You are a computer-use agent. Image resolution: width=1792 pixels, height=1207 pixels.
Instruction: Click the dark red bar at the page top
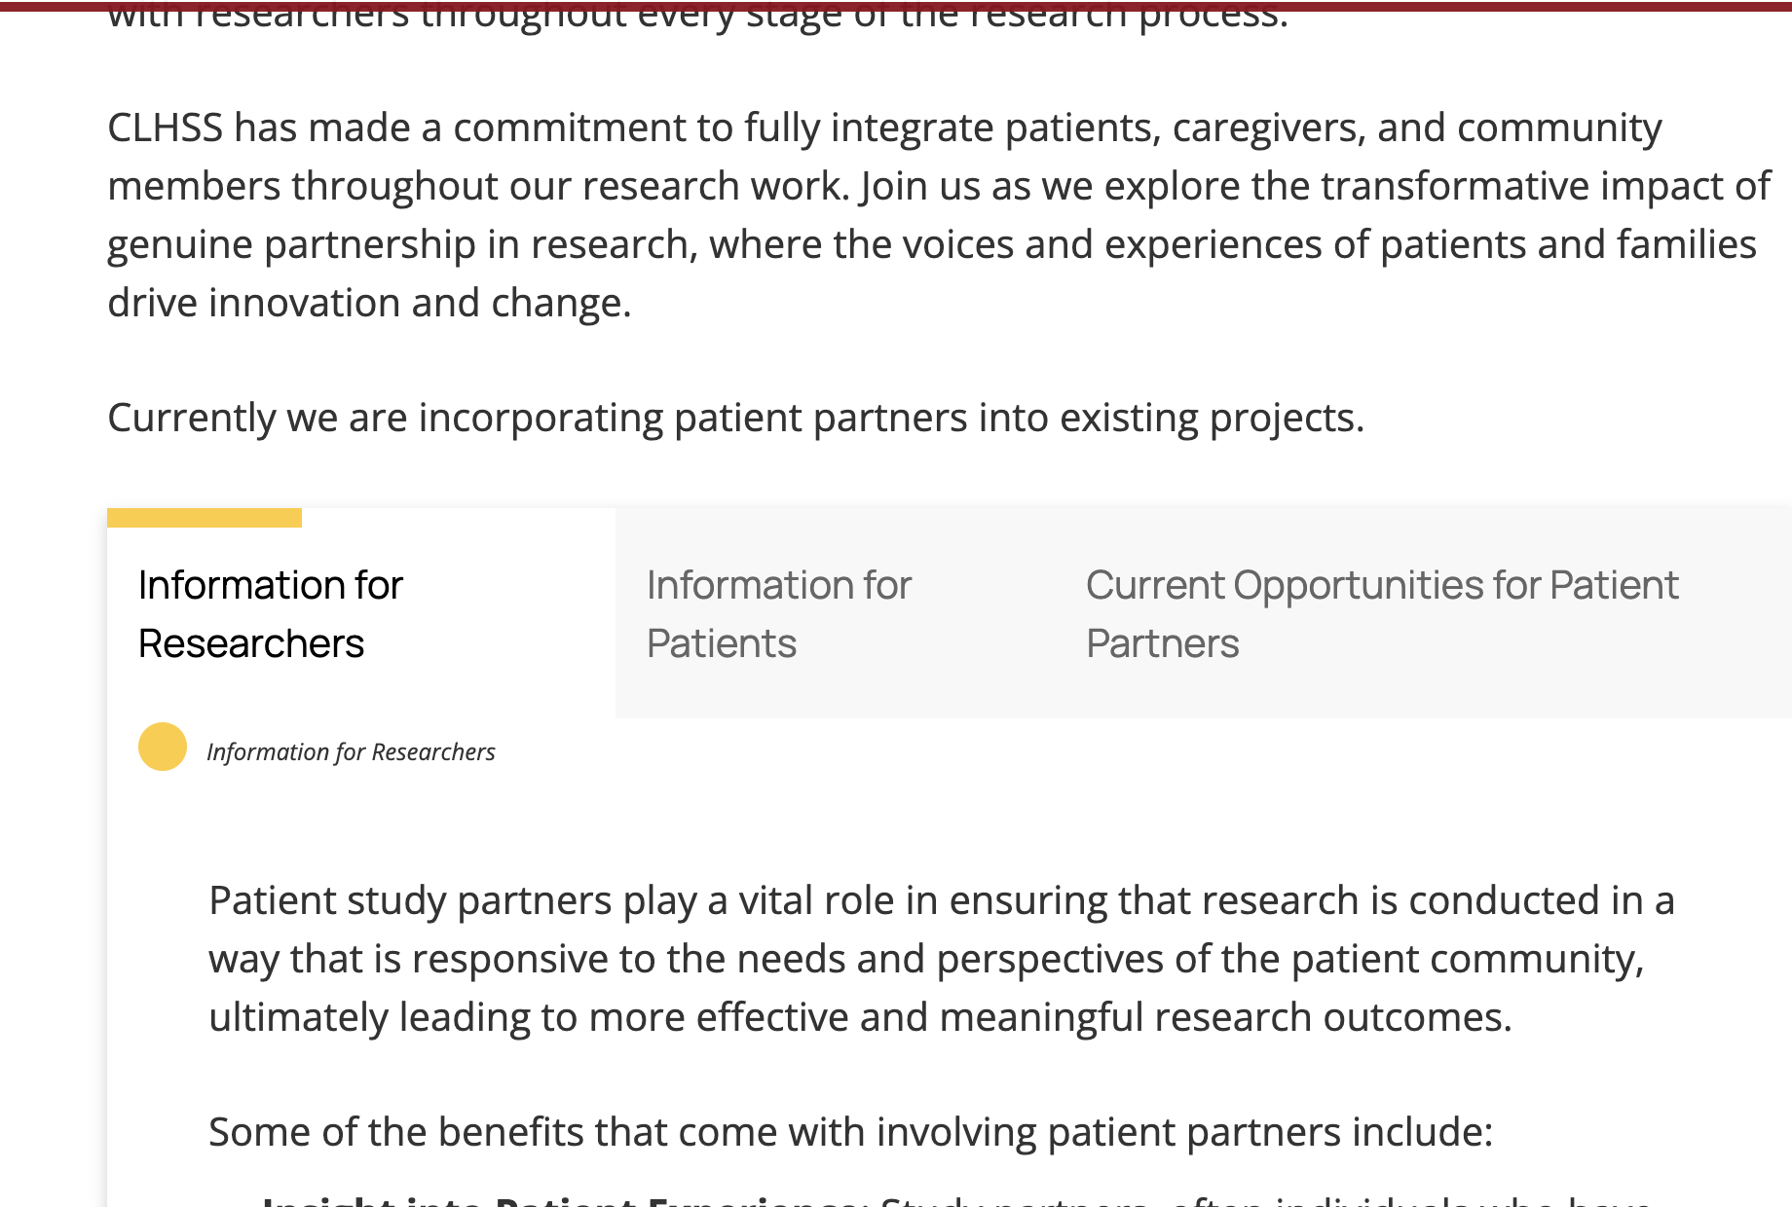coord(896,5)
